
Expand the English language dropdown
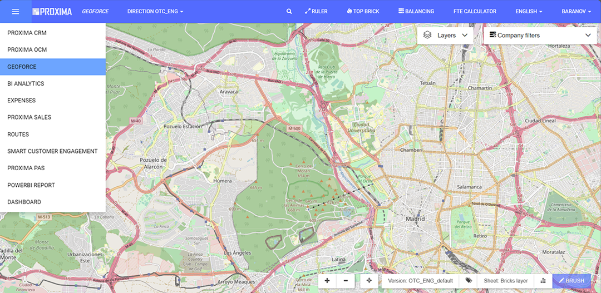pos(529,12)
